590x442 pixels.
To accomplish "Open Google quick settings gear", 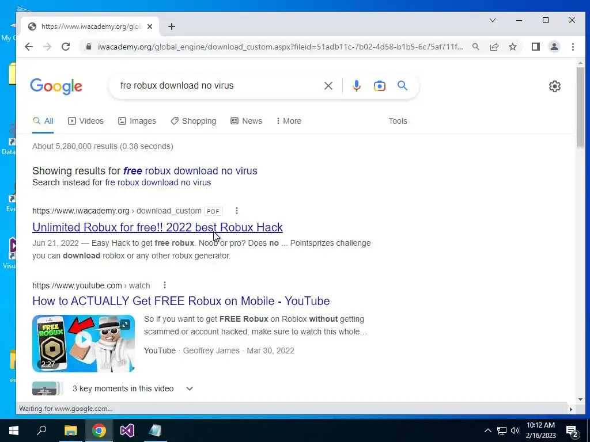I will 555,86.
